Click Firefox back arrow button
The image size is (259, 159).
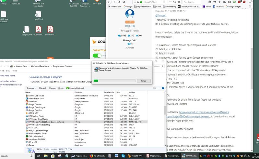coord(109,2)
